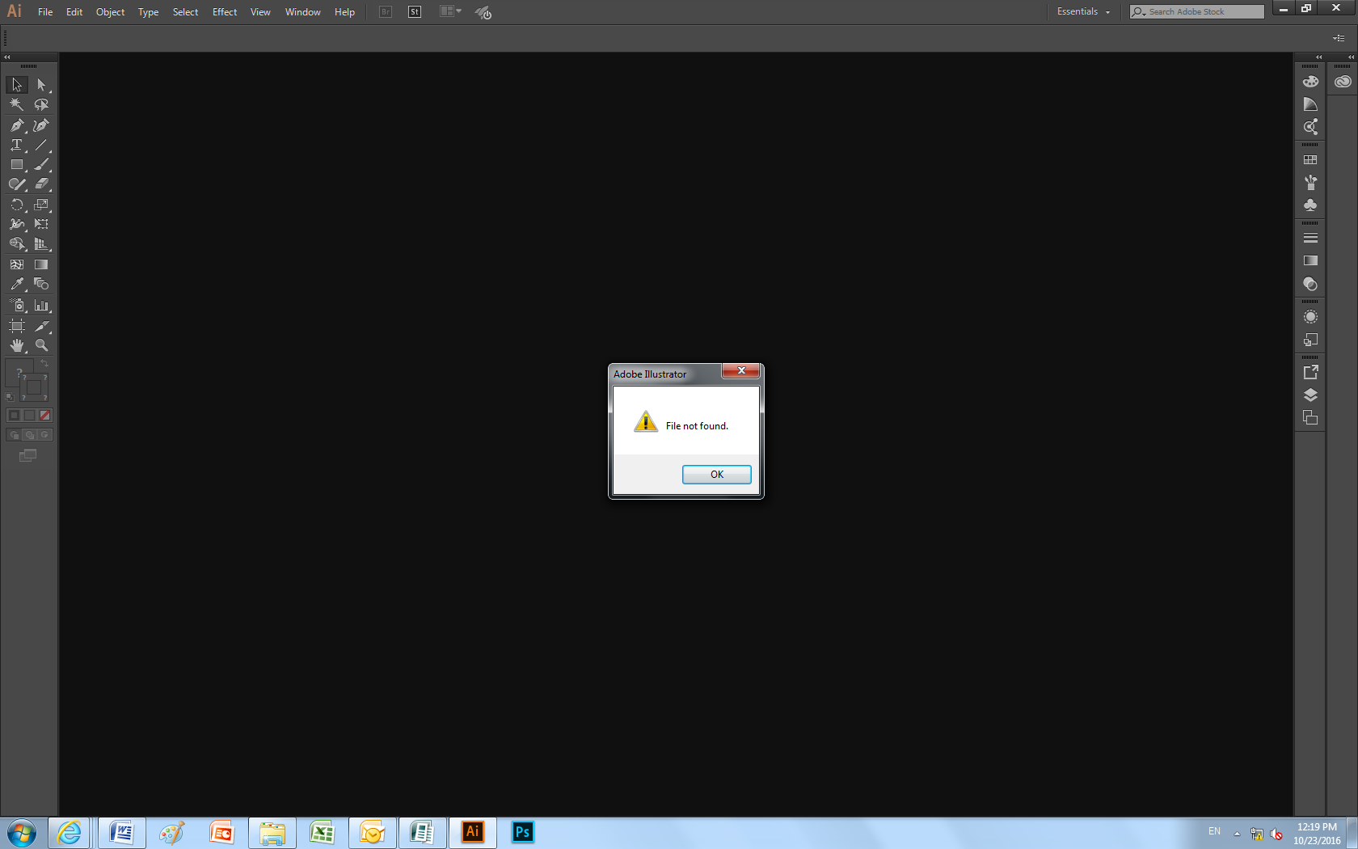
Task: Choose the Paintbrush tool
Action: click(42, 165)
